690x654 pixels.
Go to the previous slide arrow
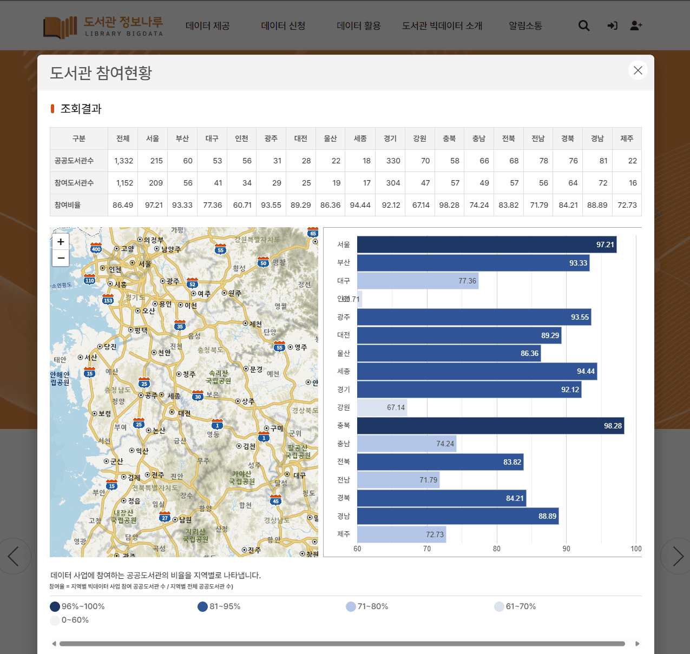(x=14, y=556)
